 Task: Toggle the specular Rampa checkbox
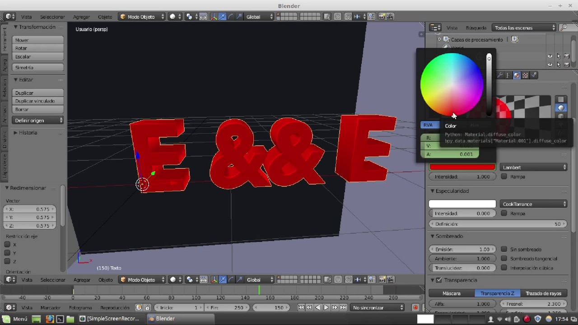coord(504,213)
